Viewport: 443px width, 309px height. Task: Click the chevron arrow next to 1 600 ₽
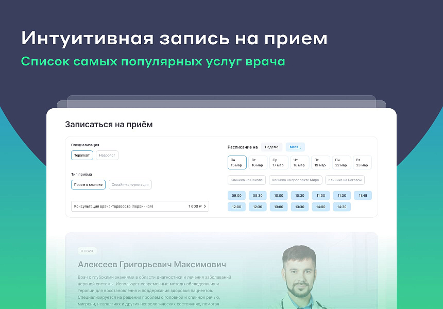(x=205, y=207)
